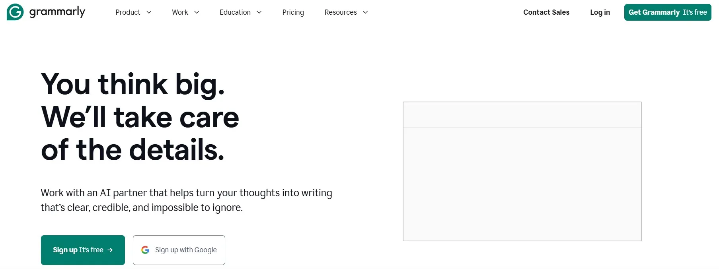Click the Get Grammarly It's free button
The width and height of the screenshot is (719, 269).
667,12
